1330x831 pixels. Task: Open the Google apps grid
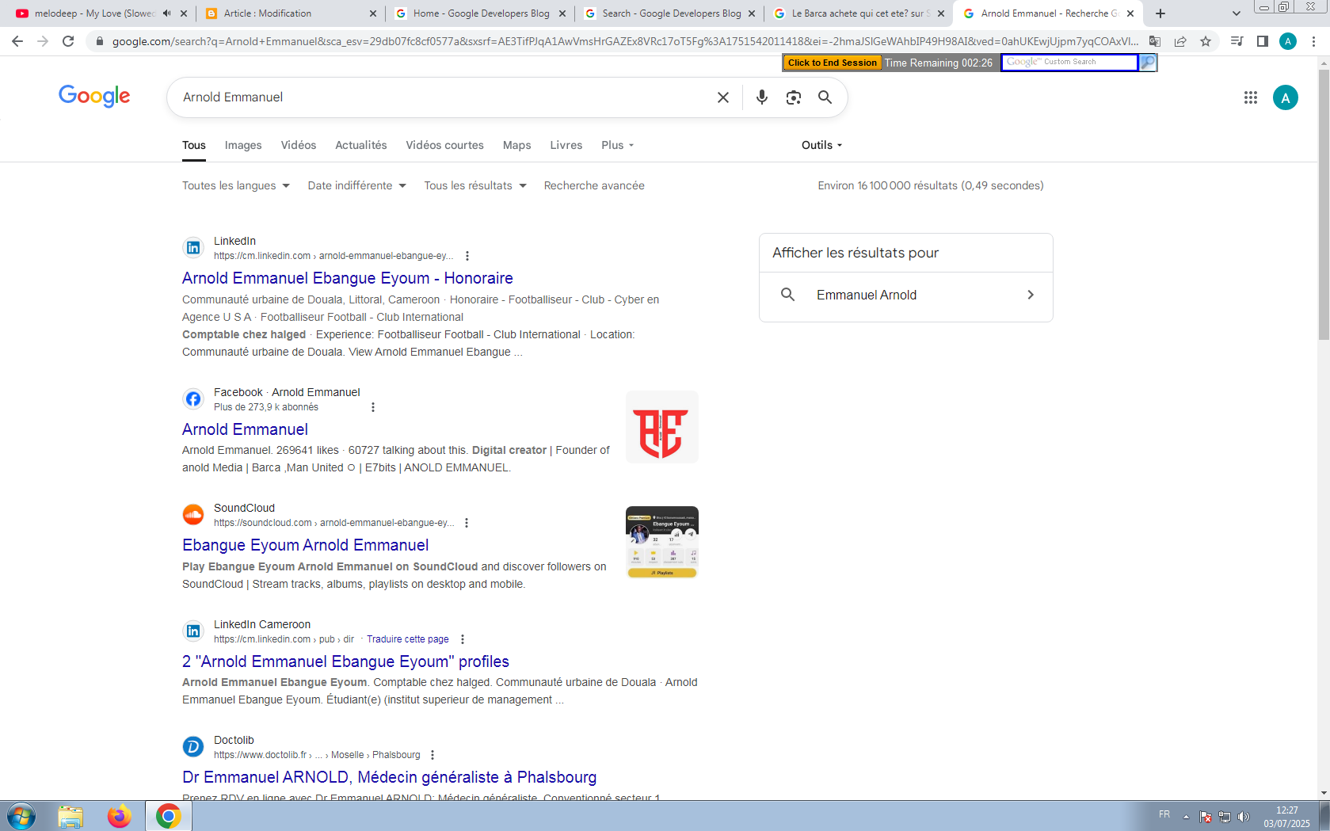point(1251,97)
